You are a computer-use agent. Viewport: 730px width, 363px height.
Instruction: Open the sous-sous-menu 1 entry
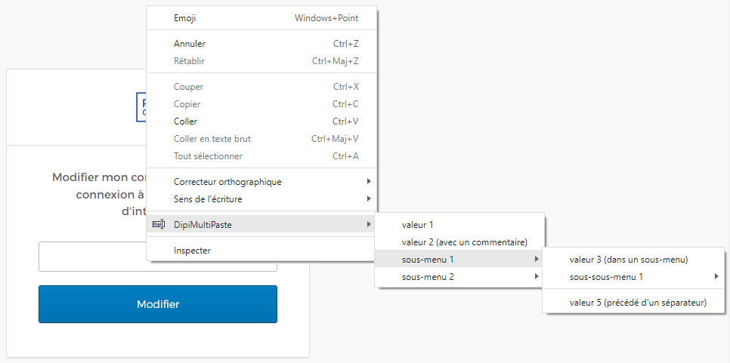633,277
